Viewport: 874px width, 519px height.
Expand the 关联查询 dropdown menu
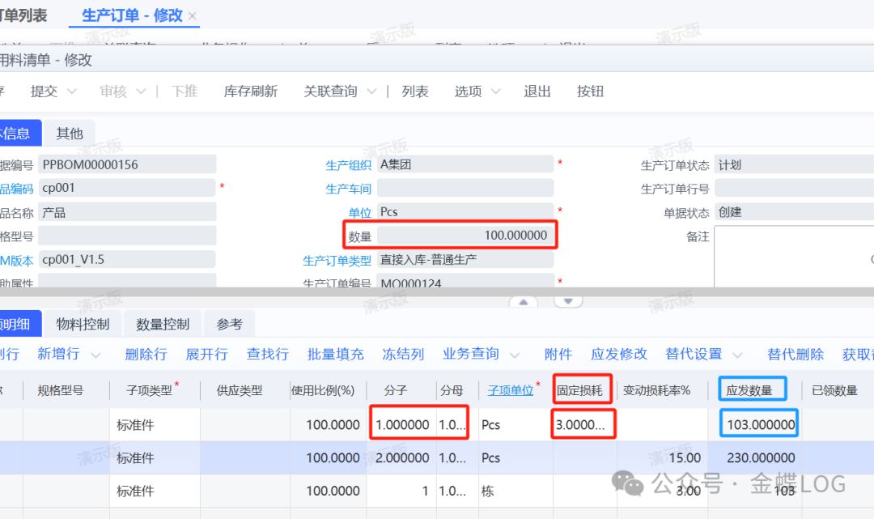point(371,91)
